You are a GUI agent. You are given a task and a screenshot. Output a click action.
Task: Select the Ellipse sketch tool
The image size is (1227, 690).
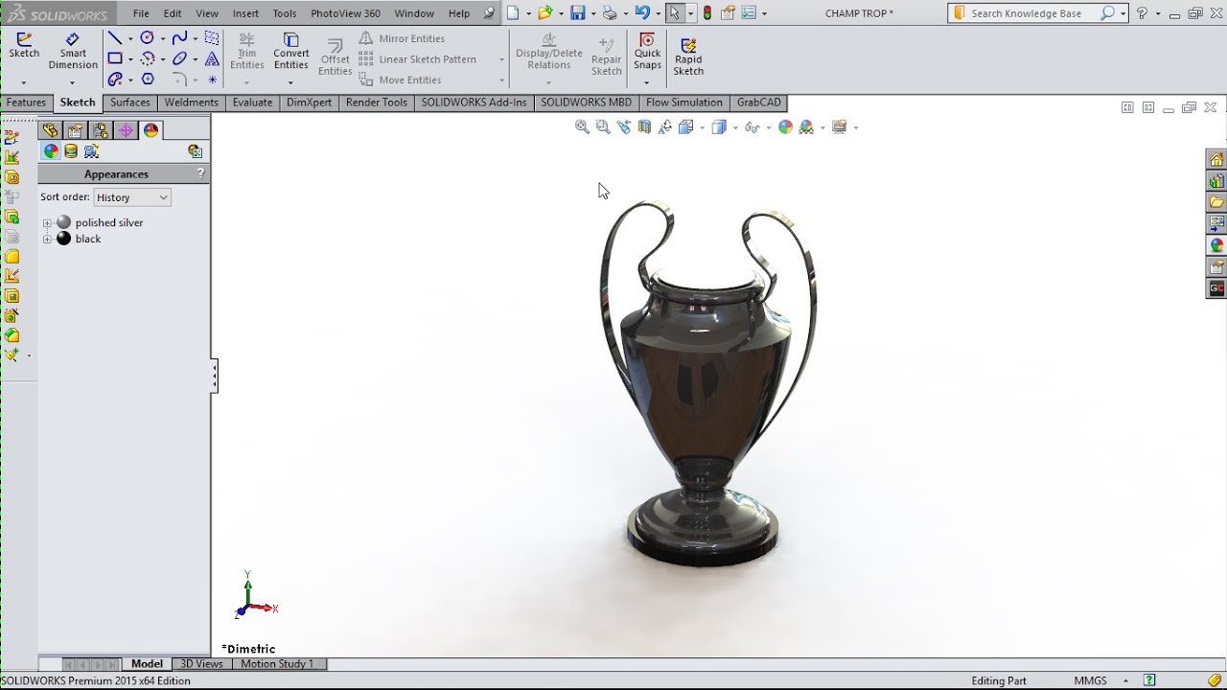(x=179, y=58)
